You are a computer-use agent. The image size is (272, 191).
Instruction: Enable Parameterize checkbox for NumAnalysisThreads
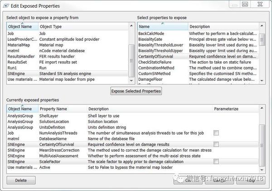[216, 132]
